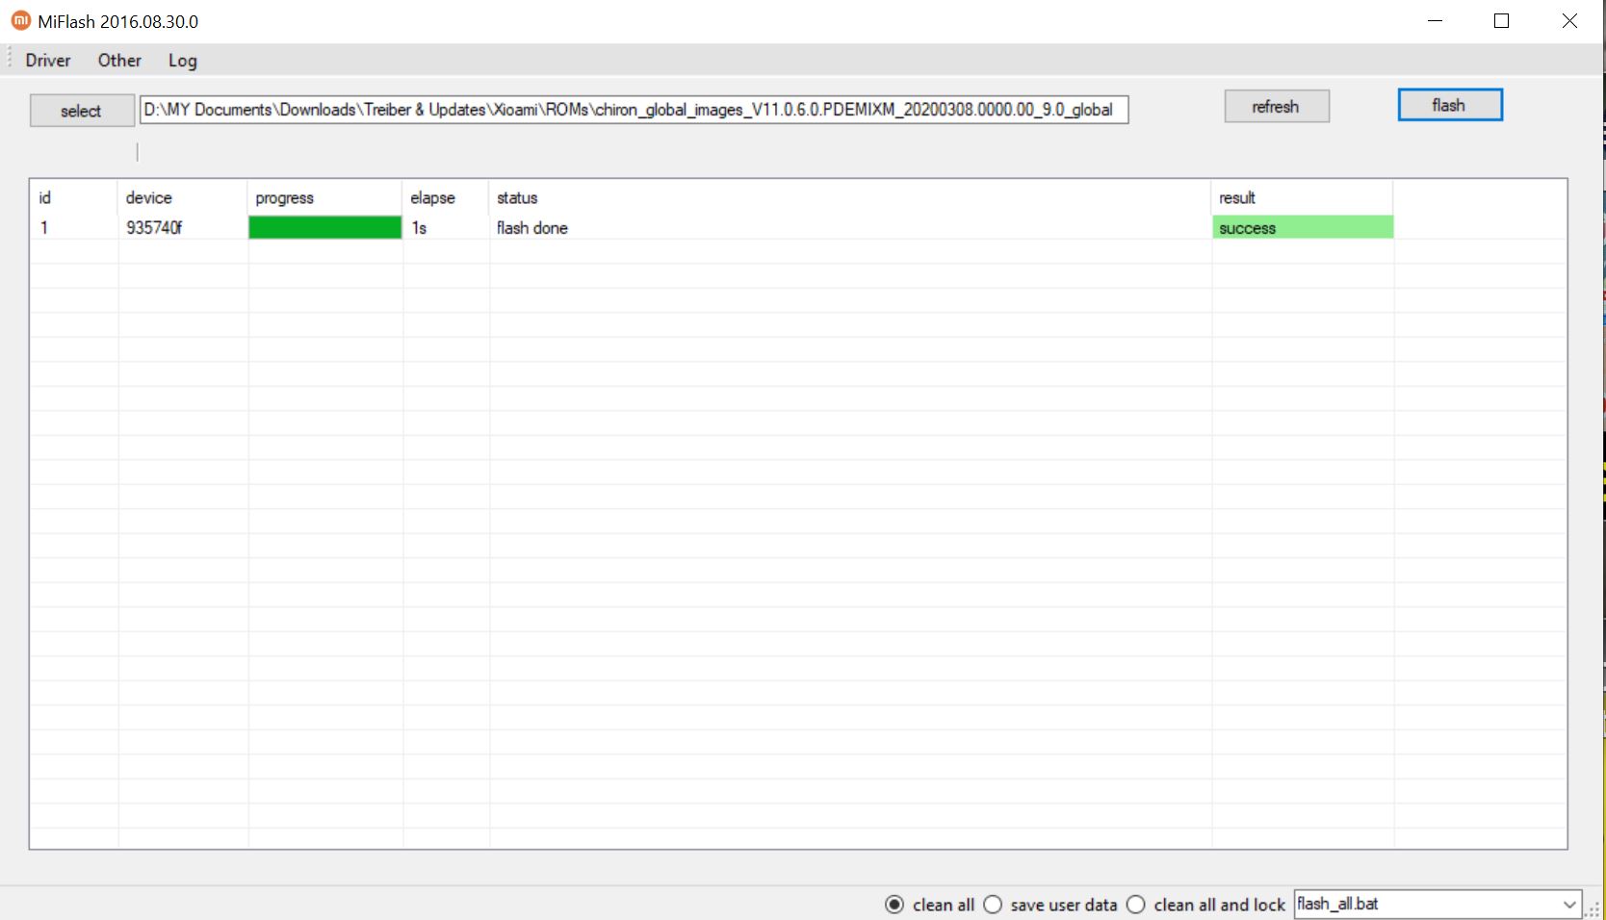Start flashing with the flash button

pyautogui.click(x=1449, y=105)
